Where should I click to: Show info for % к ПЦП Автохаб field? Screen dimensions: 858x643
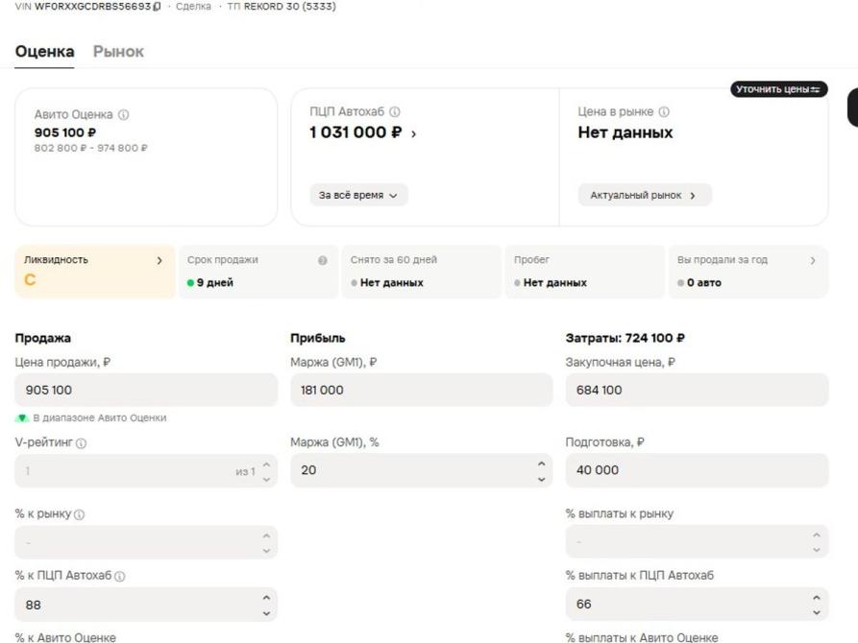point(120,576)
